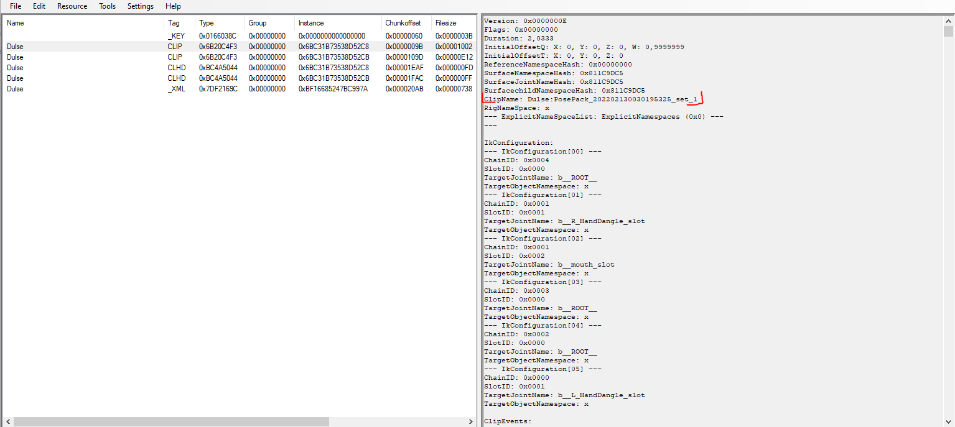The height and width of the screenshot is (427, 955).
Task: Click the preview pane vertical scrollbar thumb
Action: [x=948, y=32]
